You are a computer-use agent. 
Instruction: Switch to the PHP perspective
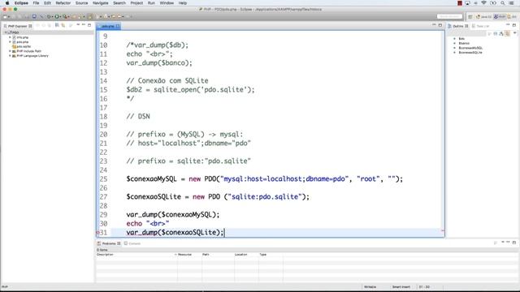coord(500,16)
